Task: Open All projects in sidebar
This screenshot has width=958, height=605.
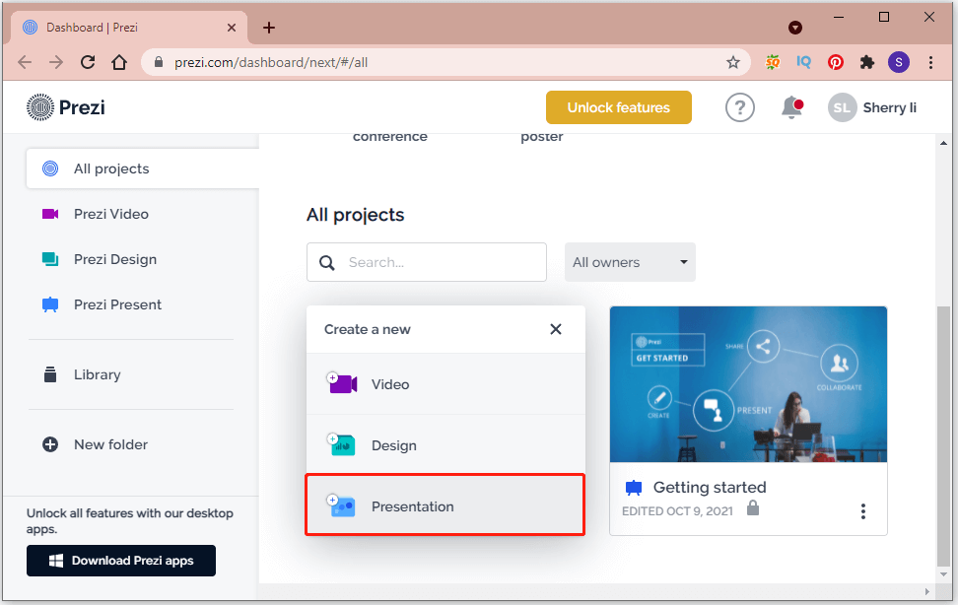Action: [142, 168]
